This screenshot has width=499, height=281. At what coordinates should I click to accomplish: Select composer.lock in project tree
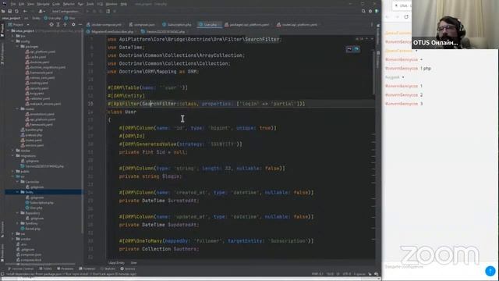(x=29, y=260)
